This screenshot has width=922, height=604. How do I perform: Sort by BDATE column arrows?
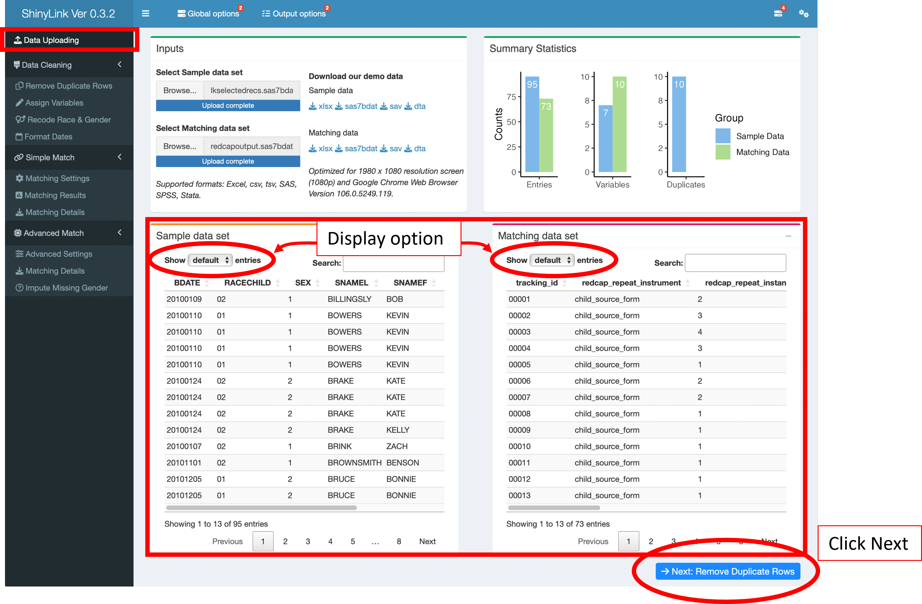(207, 283)
